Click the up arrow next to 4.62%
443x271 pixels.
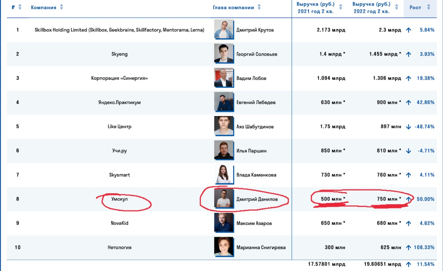coord(408,224)
